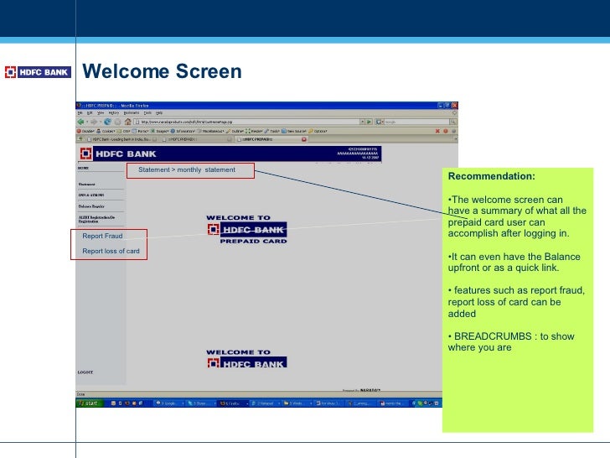Open the Disable menu in developer toolbar
610x458 pixels.
click(85, 131)
